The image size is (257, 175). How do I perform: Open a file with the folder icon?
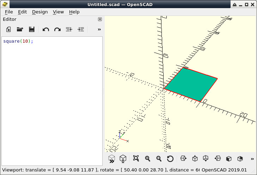[x=20, y=29]
